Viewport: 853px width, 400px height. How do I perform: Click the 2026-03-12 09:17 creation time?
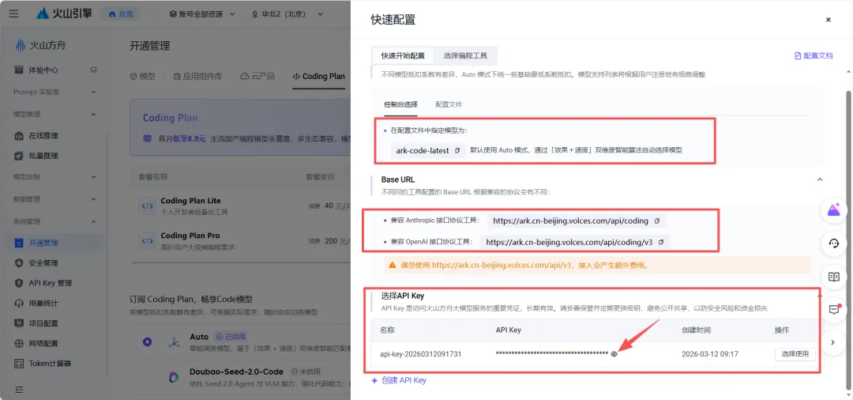(x=709, y=353)
